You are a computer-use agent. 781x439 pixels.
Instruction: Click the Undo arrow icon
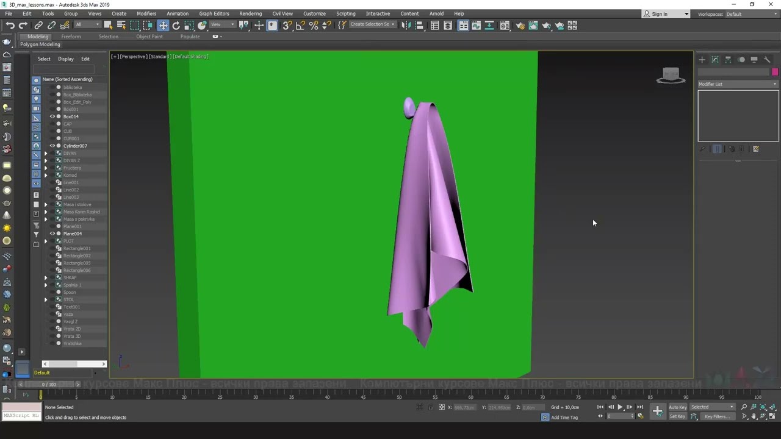[x=10, y=25]
